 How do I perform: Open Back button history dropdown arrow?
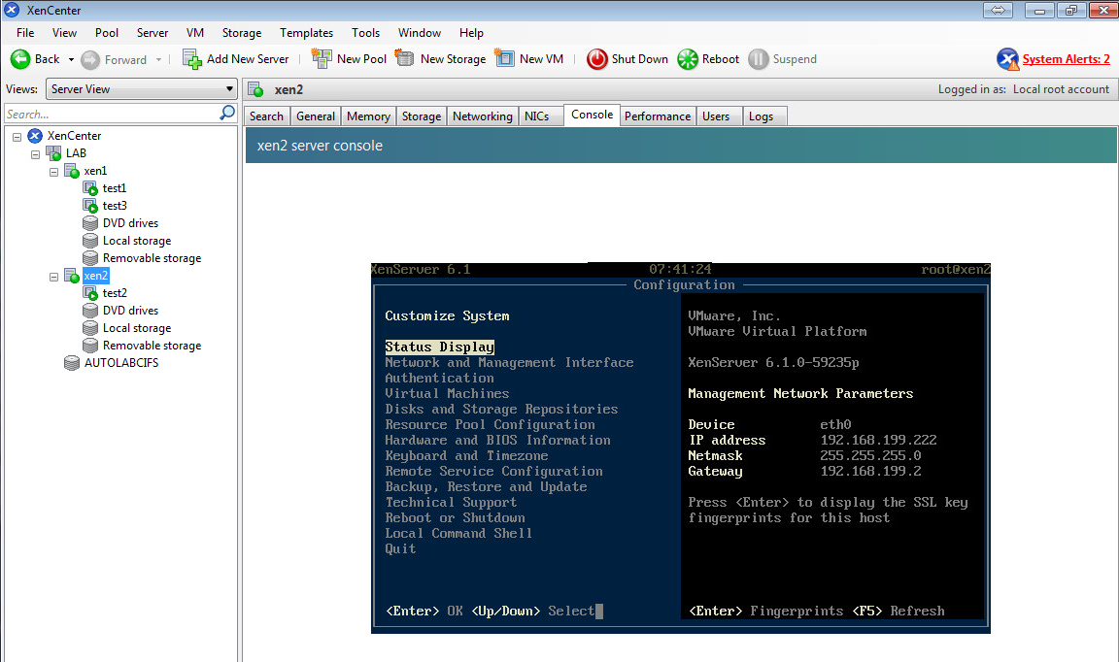(71, 59)
